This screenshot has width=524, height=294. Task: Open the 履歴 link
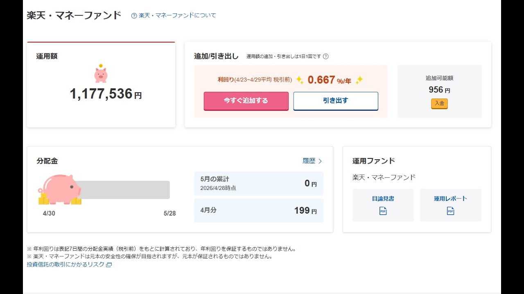(309, 161)
